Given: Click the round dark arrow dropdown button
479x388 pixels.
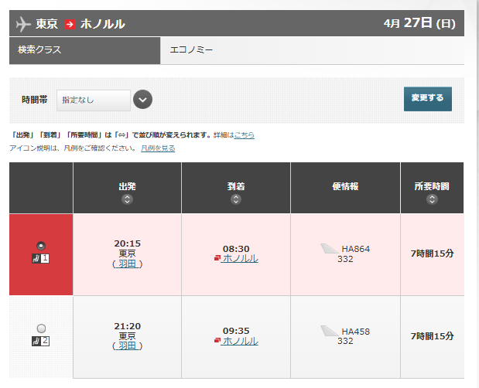Looking at the screenshot, I should click(142, 100).
